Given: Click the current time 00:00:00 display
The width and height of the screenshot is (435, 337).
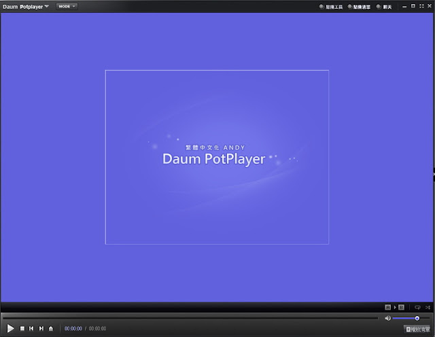Looking at the screenshot, I should 73,329.
